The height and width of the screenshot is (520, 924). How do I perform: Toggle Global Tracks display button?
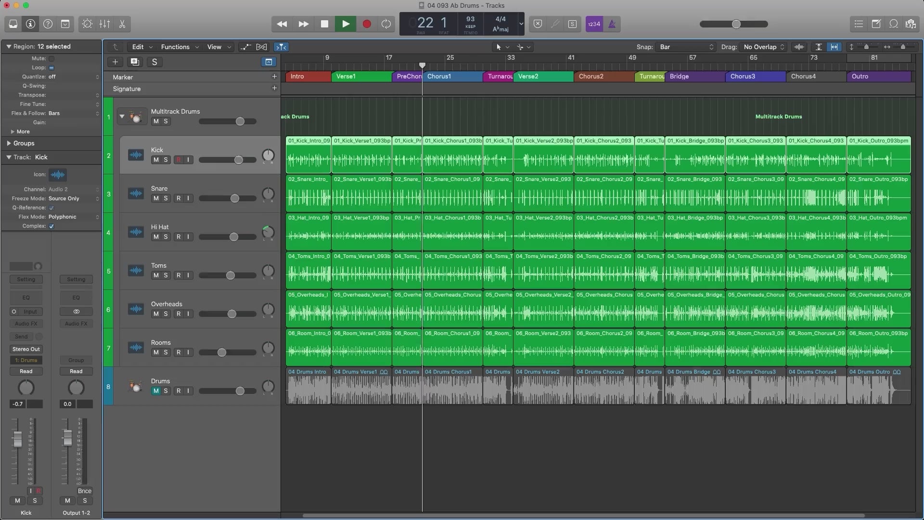coord(269,62)
